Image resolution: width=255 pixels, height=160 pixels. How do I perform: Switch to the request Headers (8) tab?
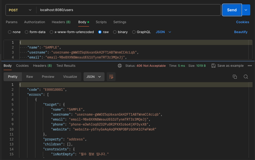click(61, 22)
